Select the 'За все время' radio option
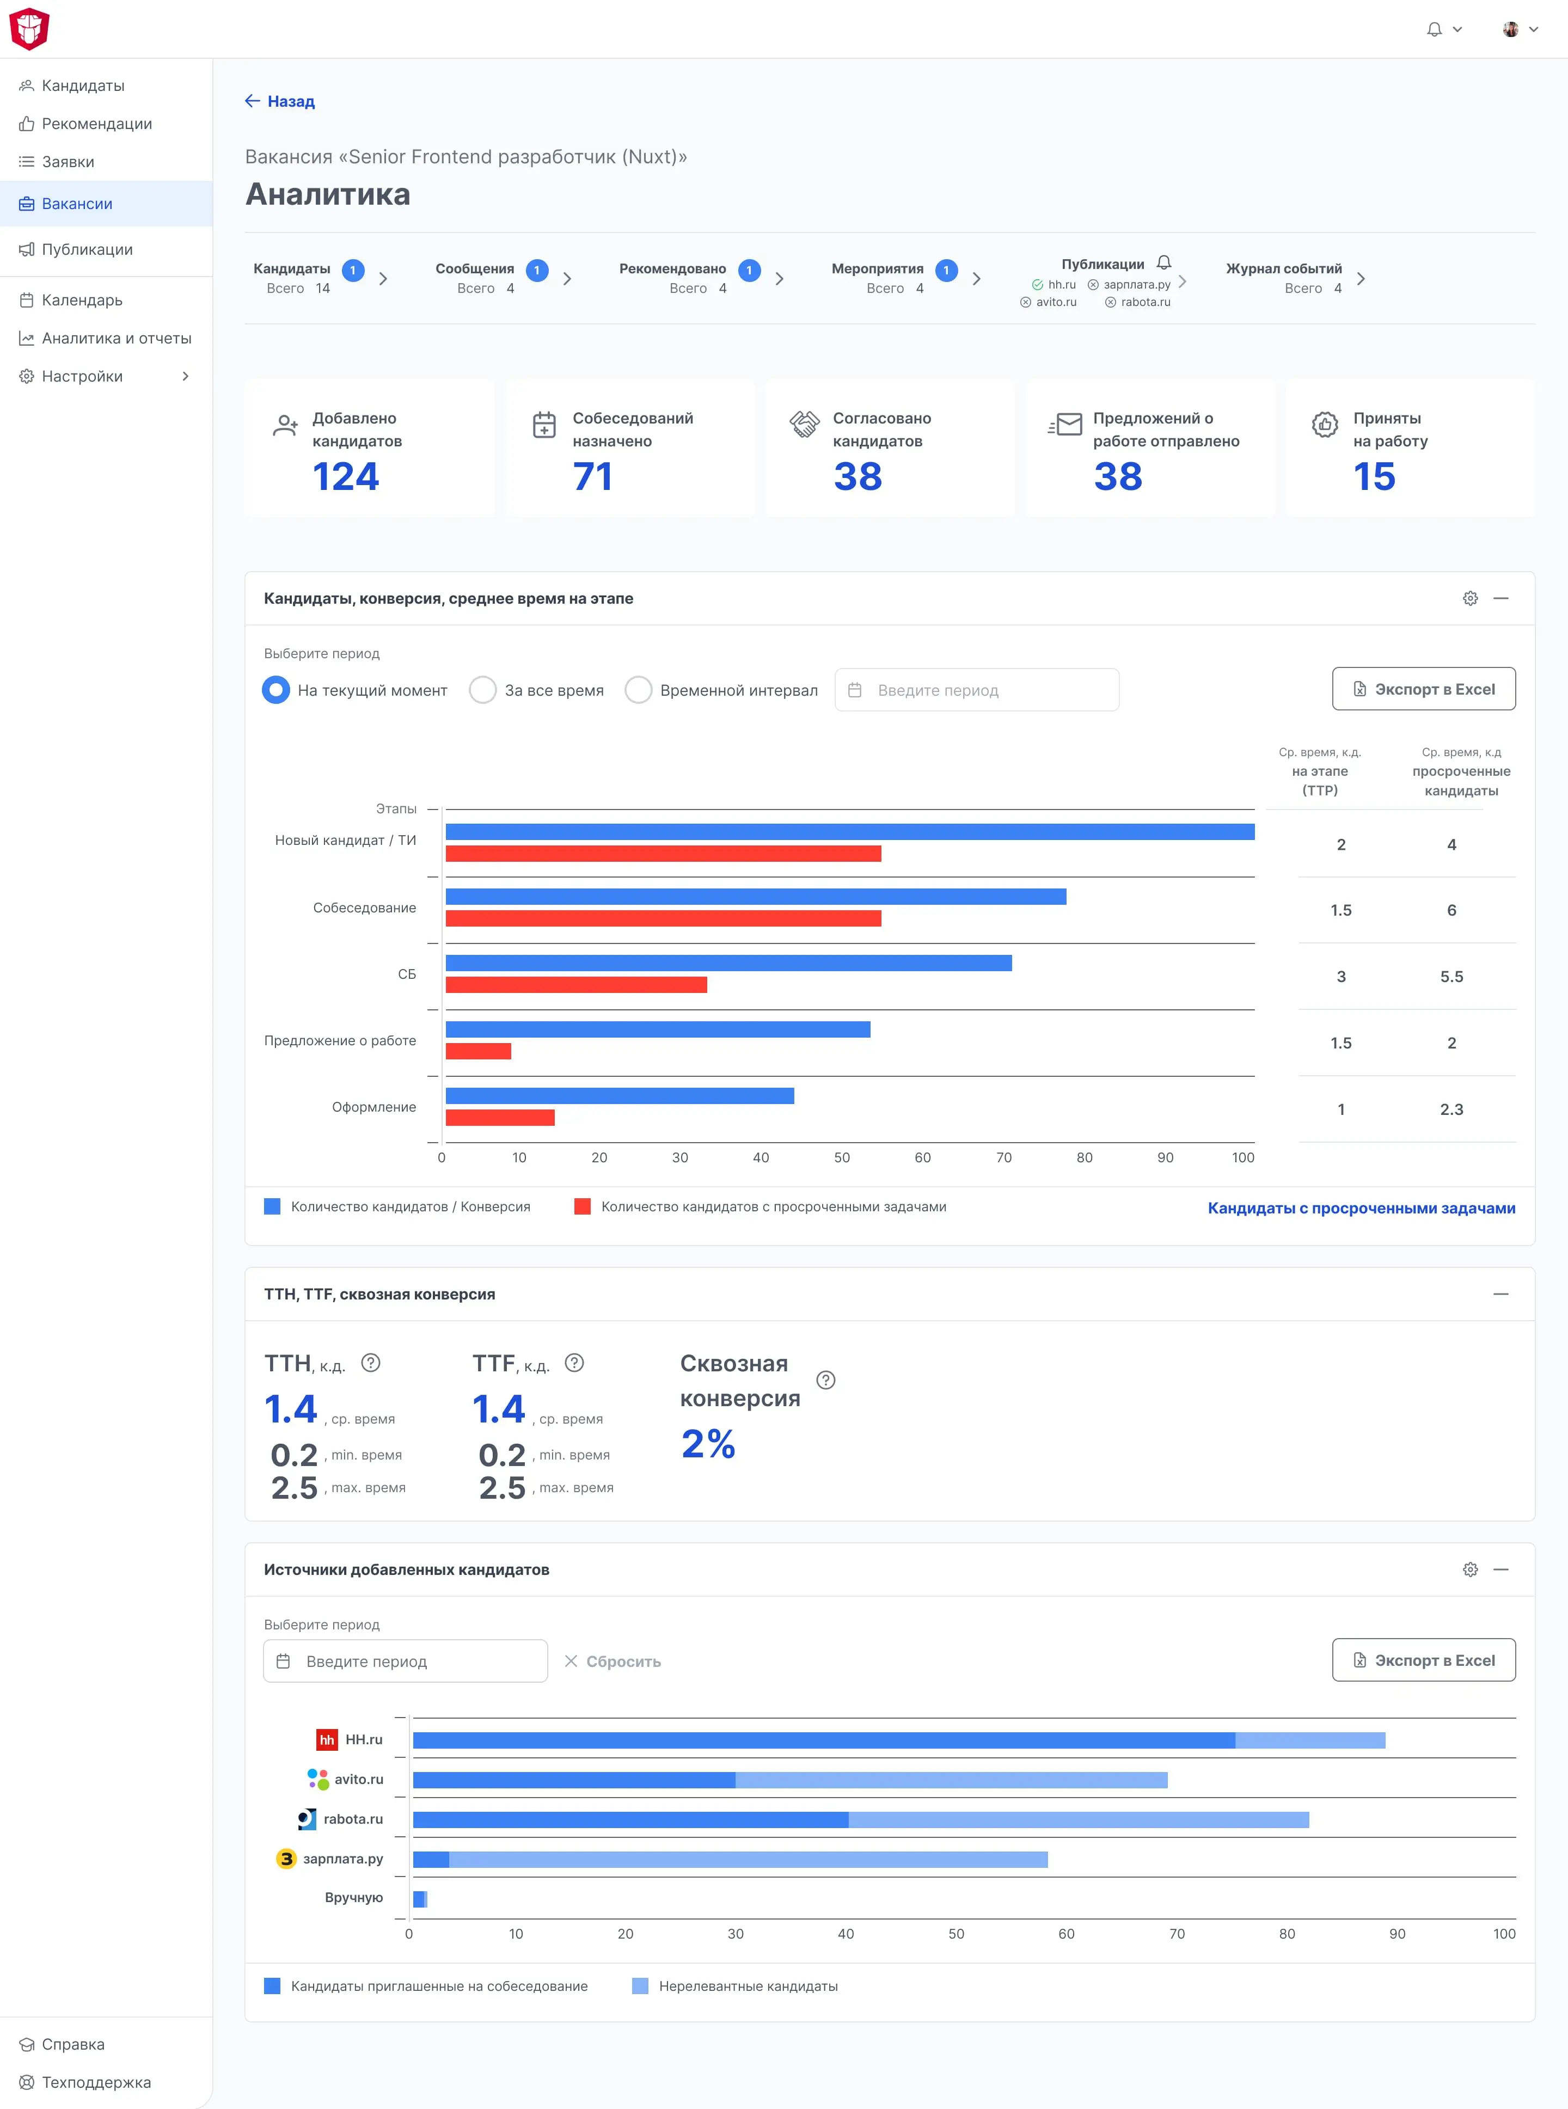This screenshot has width=1568, height=2109. (x=483, y=690)
